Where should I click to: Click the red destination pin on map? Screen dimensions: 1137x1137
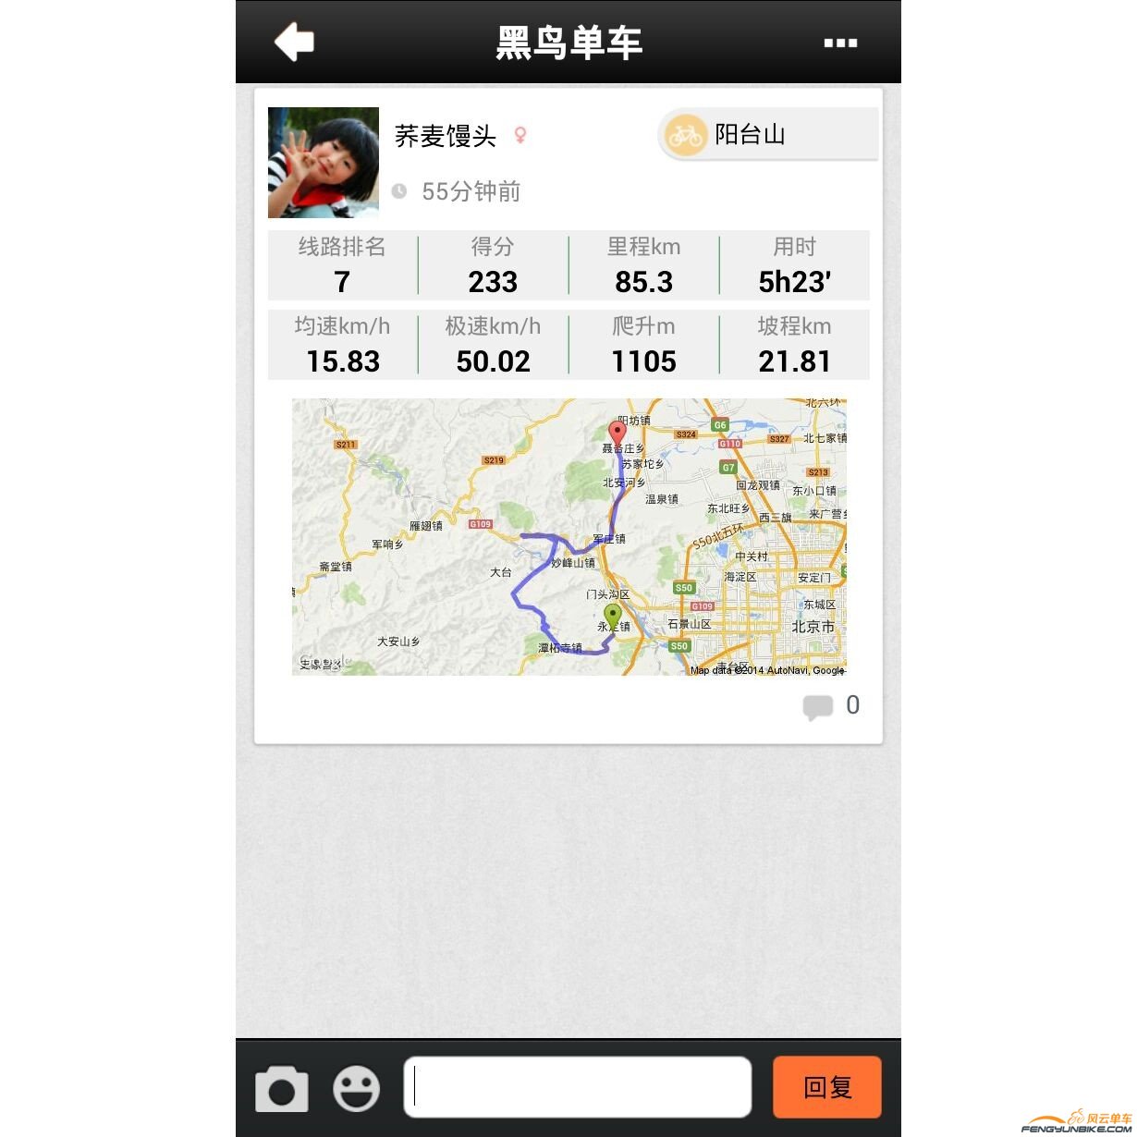[x=617, y=433]
